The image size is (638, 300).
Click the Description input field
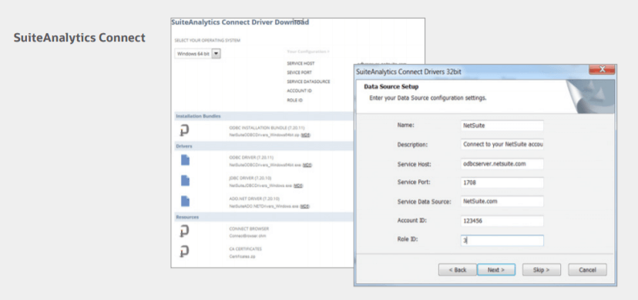(x=502, y=144)
